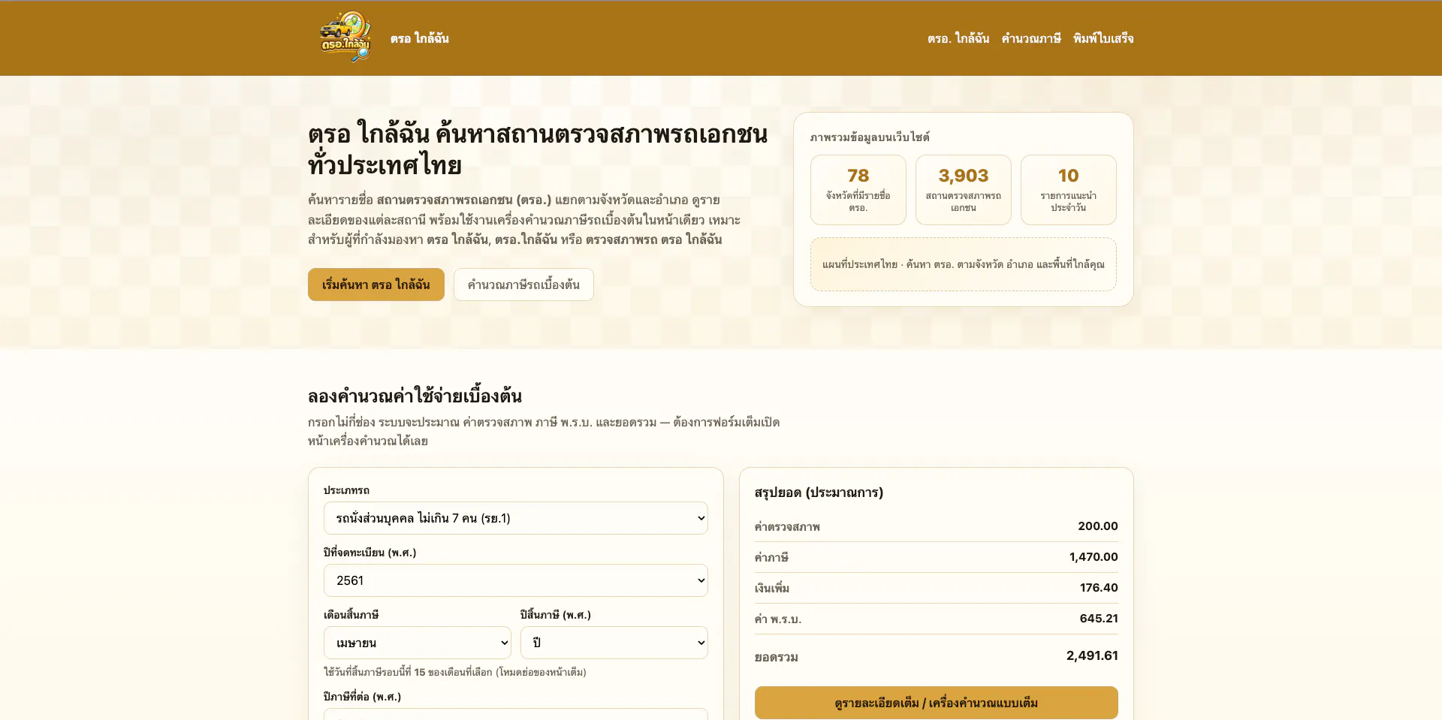
Task: Open the คำนวณภาษี navigation menu item
Action: click(x=1031, y=38)
